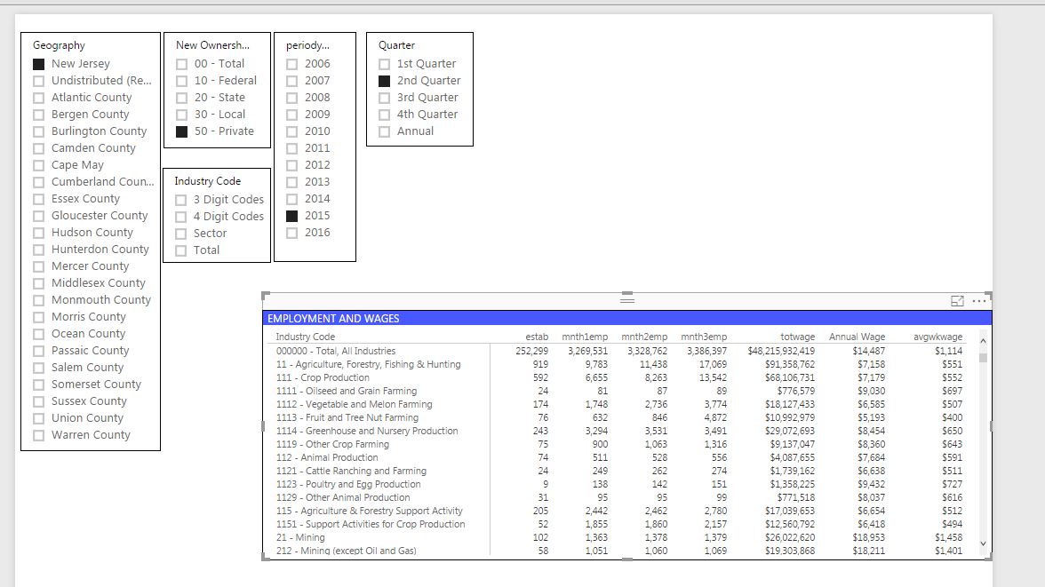The height and width of the screenshot is (587, 1045).
Task: Uncheck New Jersey in Geography slicer
Action: 39,64
